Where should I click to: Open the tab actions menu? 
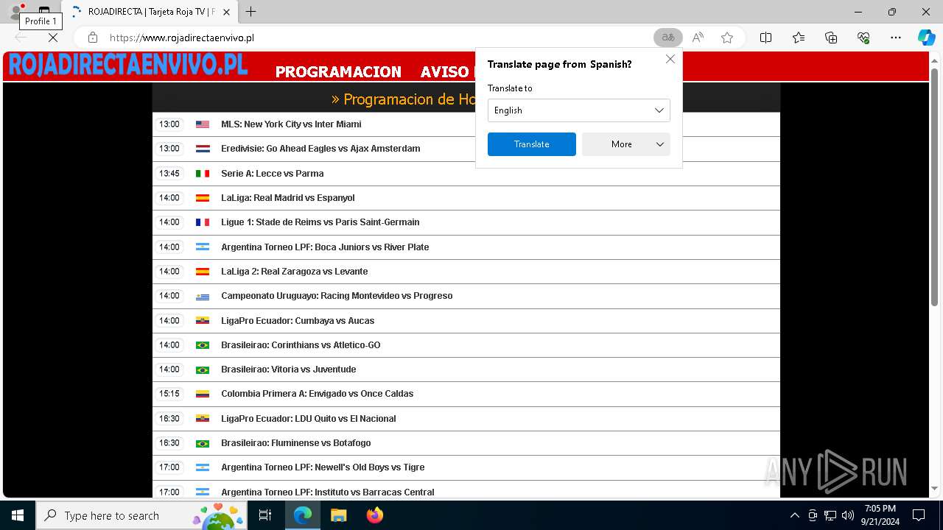coord(44,12)
